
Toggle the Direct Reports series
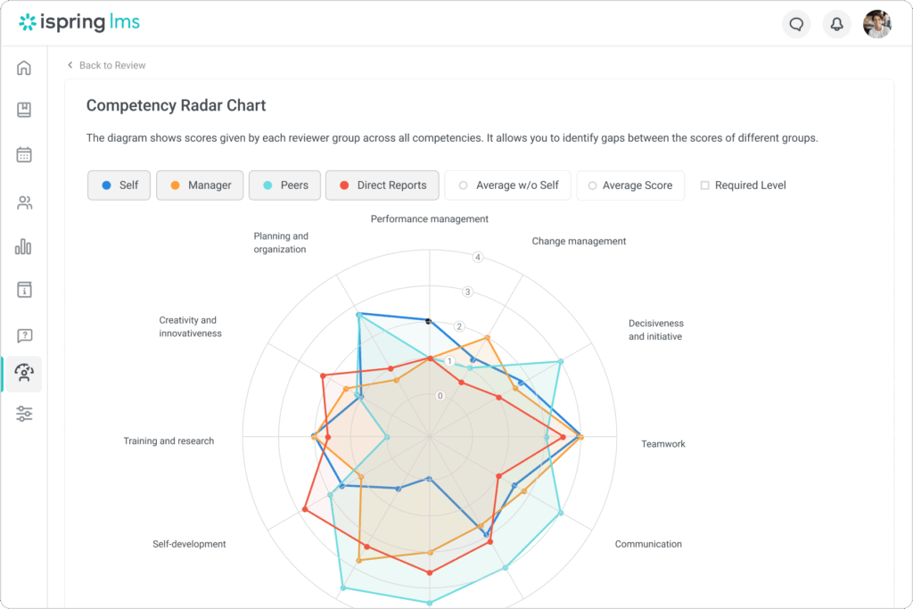click(382, 185)
